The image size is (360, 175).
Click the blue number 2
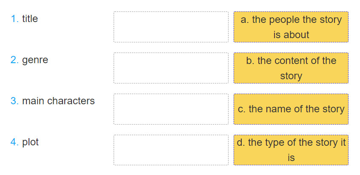pos(15,60)
